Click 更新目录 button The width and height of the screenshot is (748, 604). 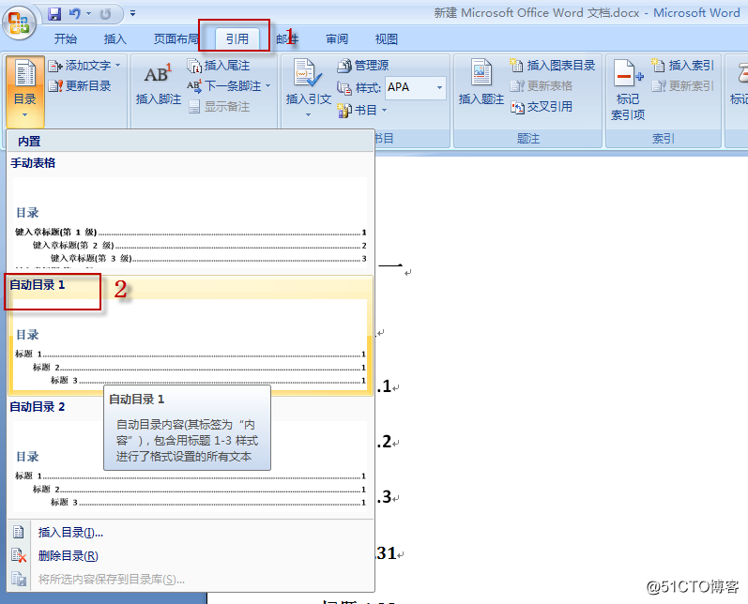(80, 85)
